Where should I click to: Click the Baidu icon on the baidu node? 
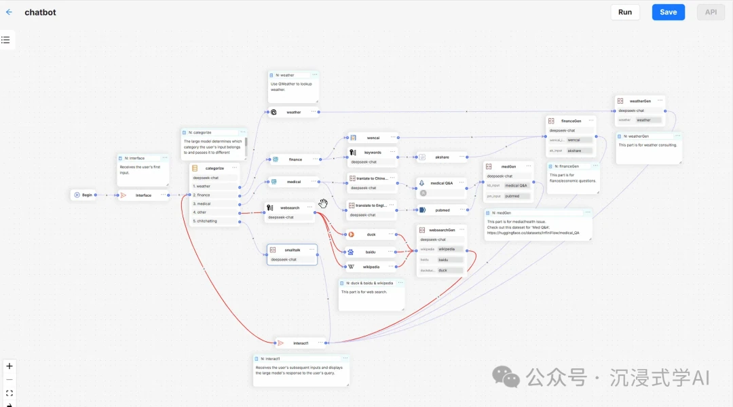[351, 252]
